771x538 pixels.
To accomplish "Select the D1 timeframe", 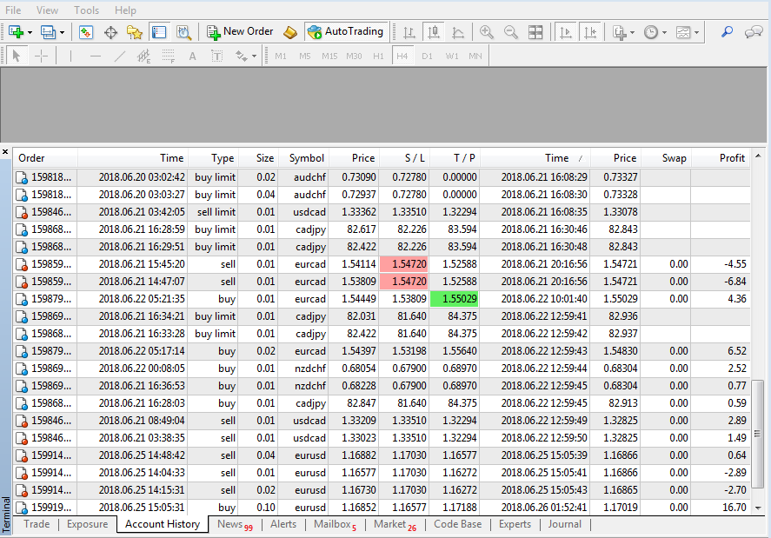I will click(x=427, y=56).
